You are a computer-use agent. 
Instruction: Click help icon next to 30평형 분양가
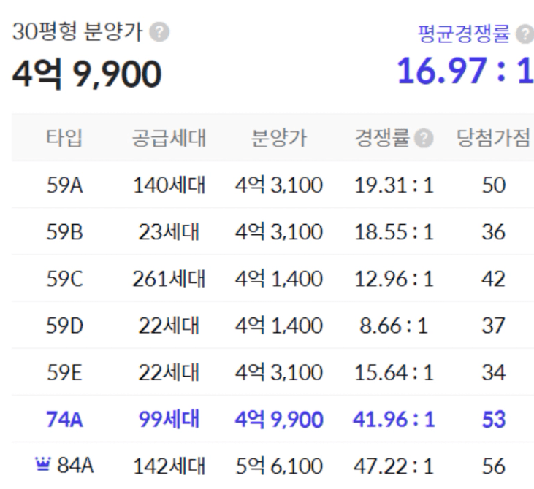[159, 32]
